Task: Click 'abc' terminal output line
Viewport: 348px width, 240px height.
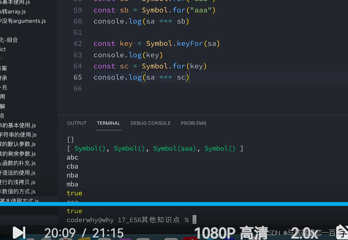Action: click(73, 157)
